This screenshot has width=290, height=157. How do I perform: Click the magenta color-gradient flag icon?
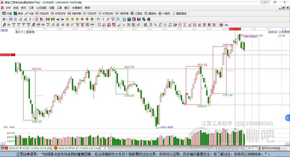pyautogui.click(x=42, y=19)
